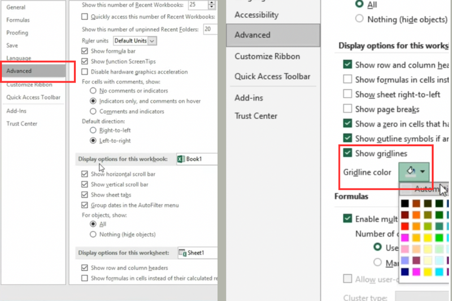Viewport: 452px width, 301px height.
Task: Pick the navy blue color swatch
Action: (x=405, y=272)
